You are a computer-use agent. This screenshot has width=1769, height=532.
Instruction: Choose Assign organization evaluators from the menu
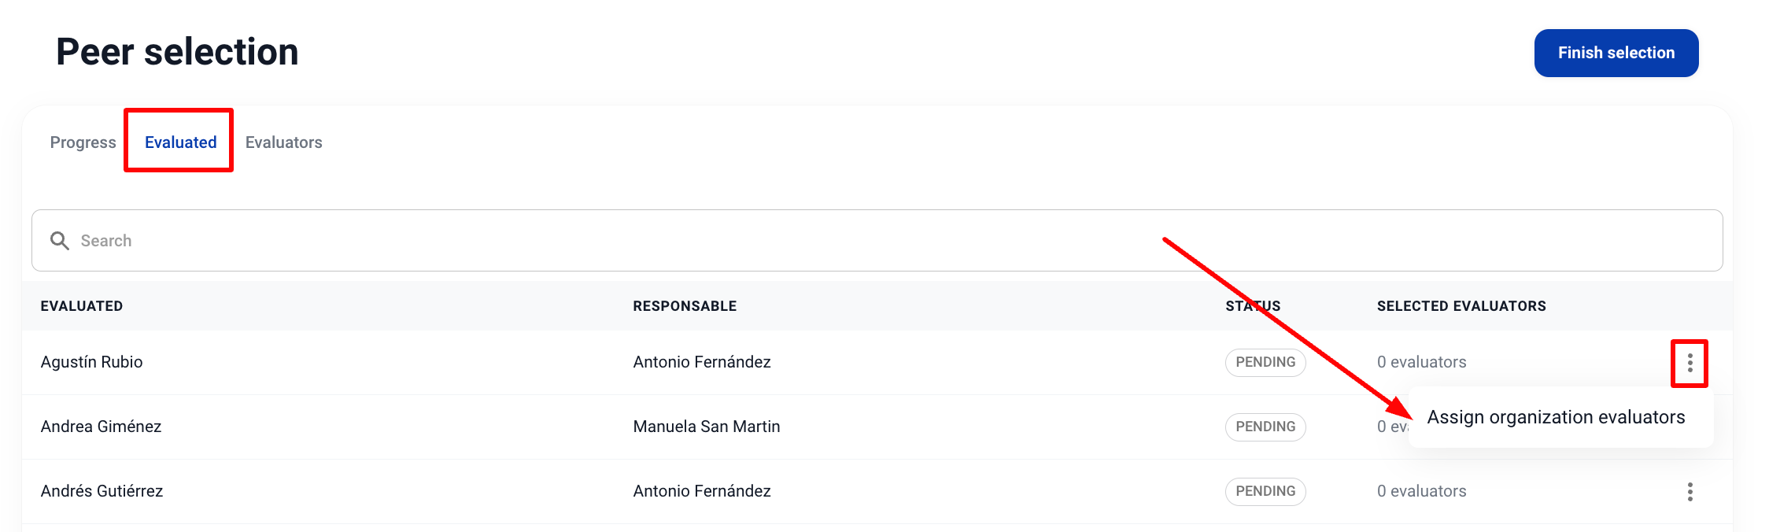1556,417
